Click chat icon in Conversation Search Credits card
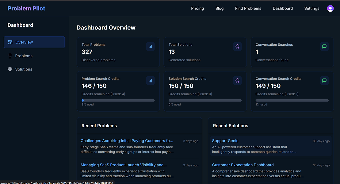 coord(324,81)
